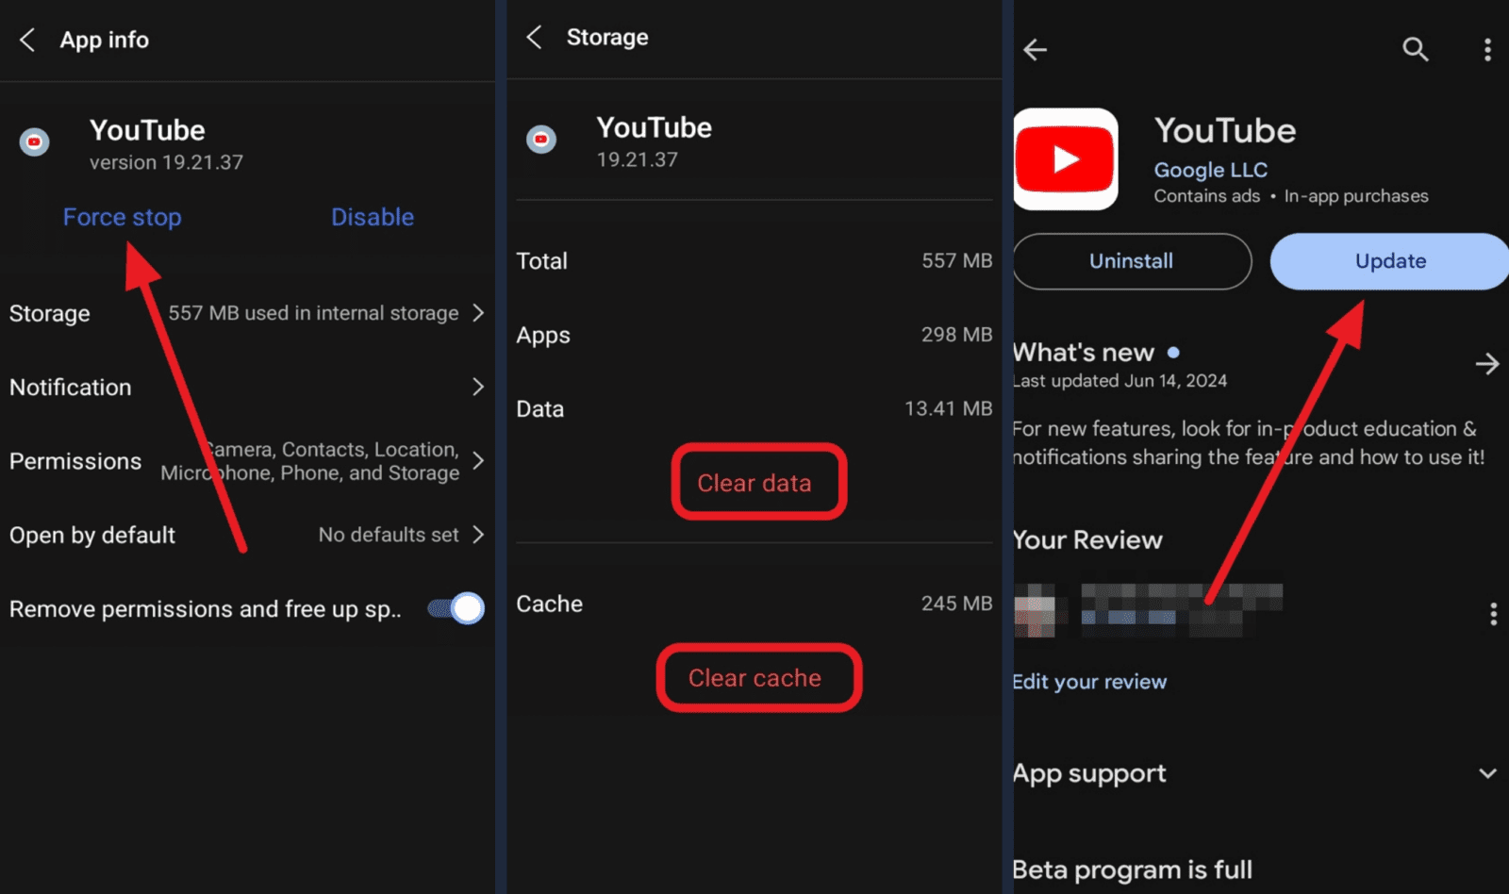The width and height of the screenshot is (1509, 894).
Task: Tap the YouTube icon in App info
Action: 35,141
